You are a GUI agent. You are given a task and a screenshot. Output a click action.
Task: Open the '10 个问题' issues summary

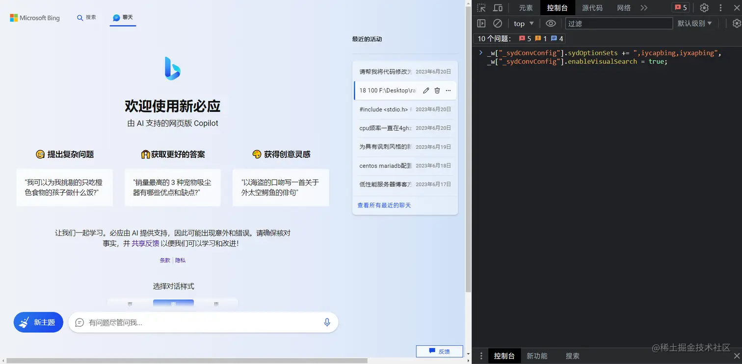520,38
